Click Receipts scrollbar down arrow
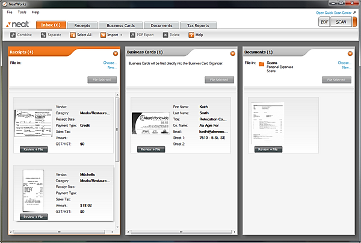361x243 pixels. [117, 227]
